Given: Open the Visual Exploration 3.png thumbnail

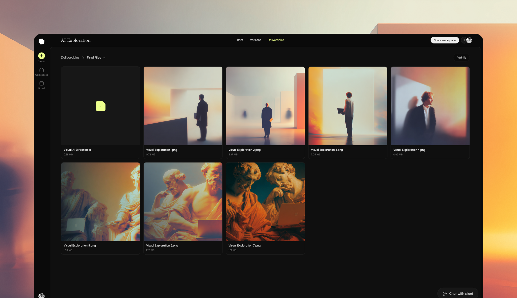Looking at the screenshot, I should click(x=347, y=106).
